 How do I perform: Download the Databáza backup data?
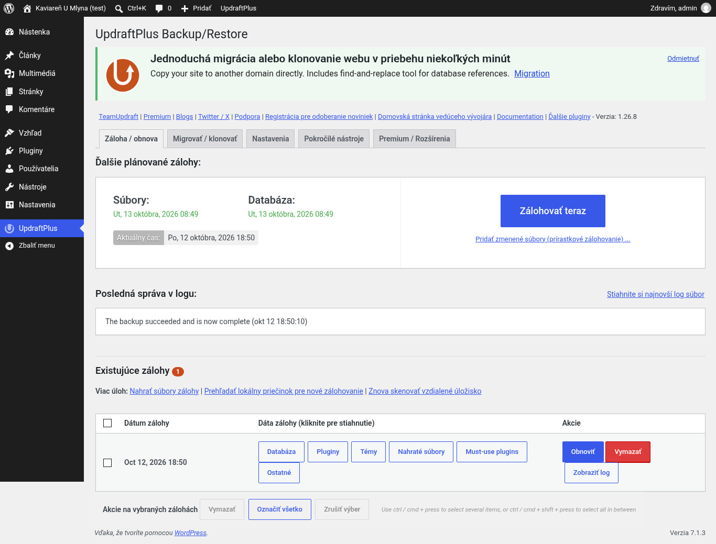[x=281, y=452]
